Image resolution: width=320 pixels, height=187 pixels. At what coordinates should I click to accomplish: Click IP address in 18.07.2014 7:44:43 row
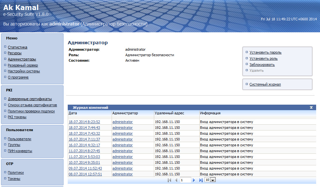[x=167, y=128]
